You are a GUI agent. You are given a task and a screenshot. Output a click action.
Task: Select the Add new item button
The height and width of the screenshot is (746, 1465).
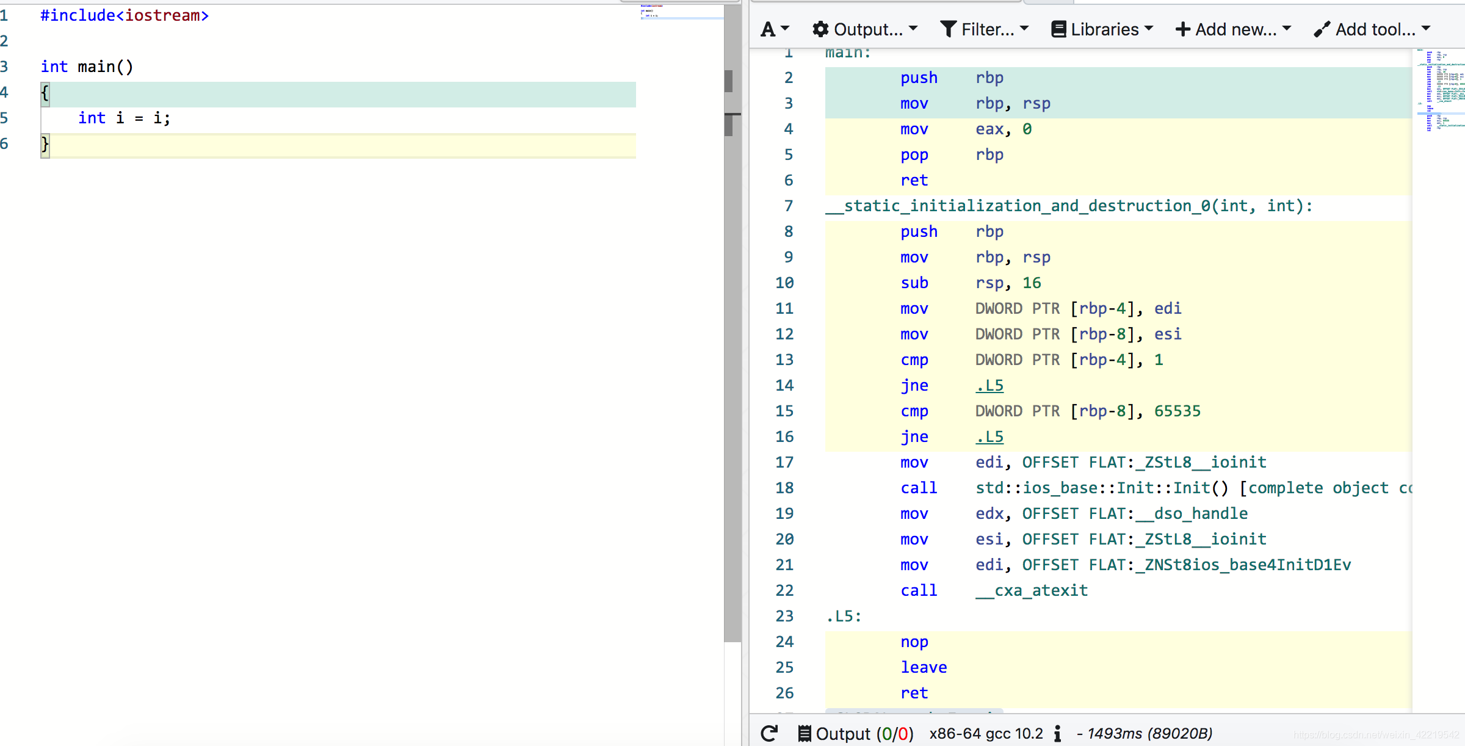(x=1233, y=29)
